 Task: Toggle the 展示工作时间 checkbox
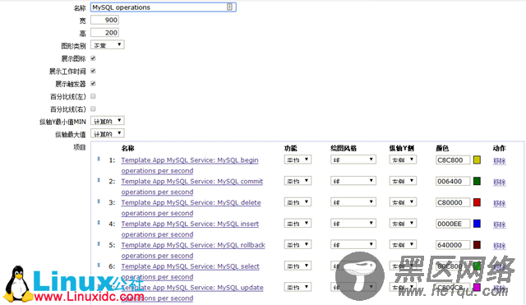pos(93,72)
